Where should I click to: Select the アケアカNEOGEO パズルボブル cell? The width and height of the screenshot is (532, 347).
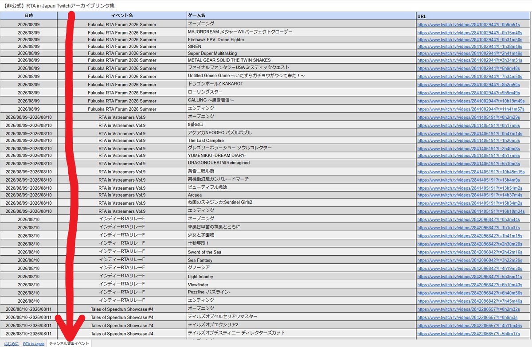301,133
